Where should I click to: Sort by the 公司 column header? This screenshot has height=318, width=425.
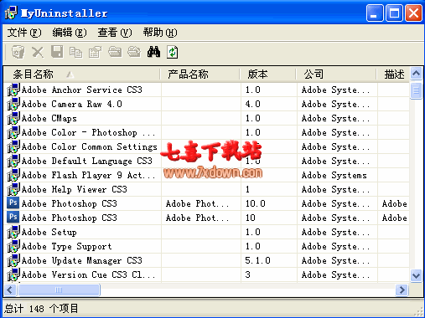(336, 74)
